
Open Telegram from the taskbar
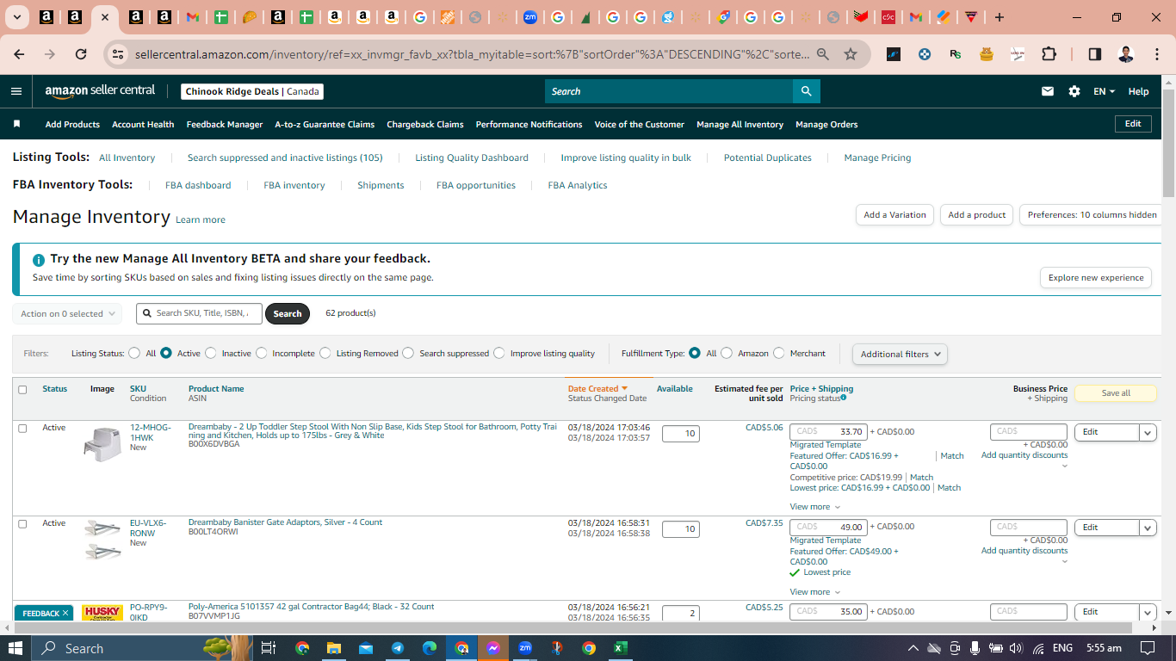397,648
